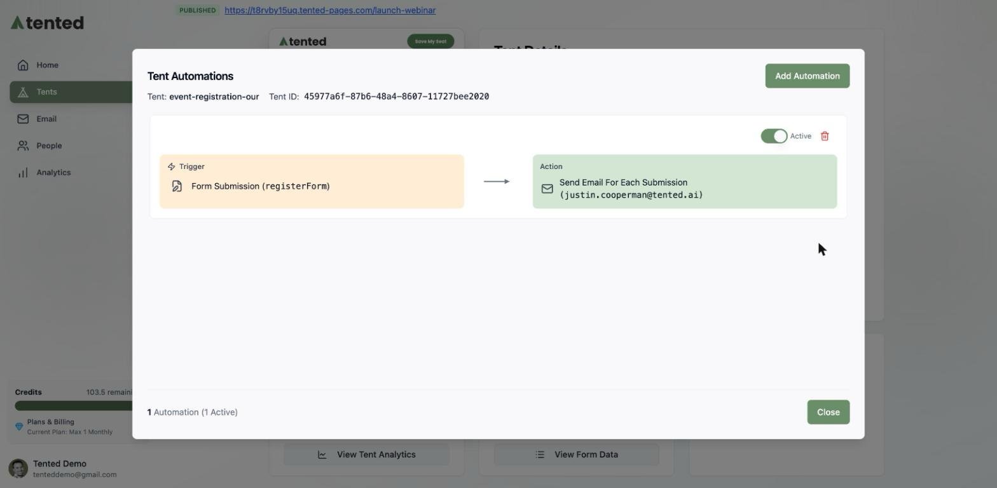Screen dimensions: 997x488
Task: Click the Tent ID value 45977a6f-87b6-48a4-8607-11727bee2020
Action: click(x=396, y=97)
